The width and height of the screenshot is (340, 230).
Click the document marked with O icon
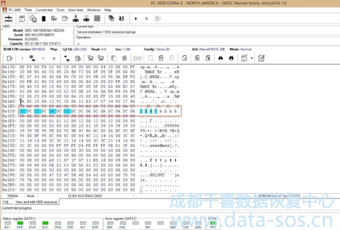[161, 58]
